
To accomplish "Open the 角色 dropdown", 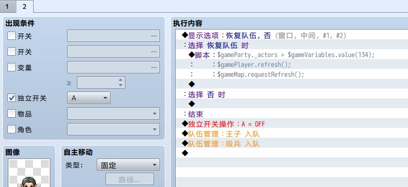I will coord(113,129).
